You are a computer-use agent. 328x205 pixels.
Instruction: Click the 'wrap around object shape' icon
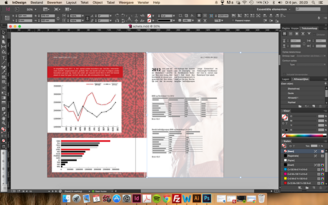pyautogui.click(x=296, y=34)
